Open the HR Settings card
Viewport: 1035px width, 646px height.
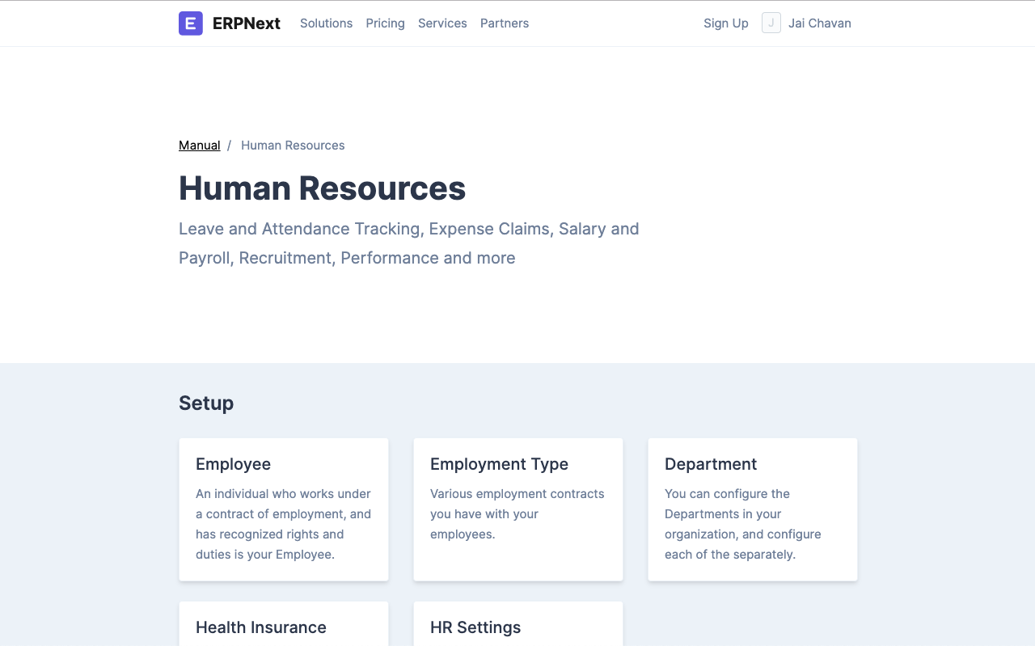click(x=517, y=627)
